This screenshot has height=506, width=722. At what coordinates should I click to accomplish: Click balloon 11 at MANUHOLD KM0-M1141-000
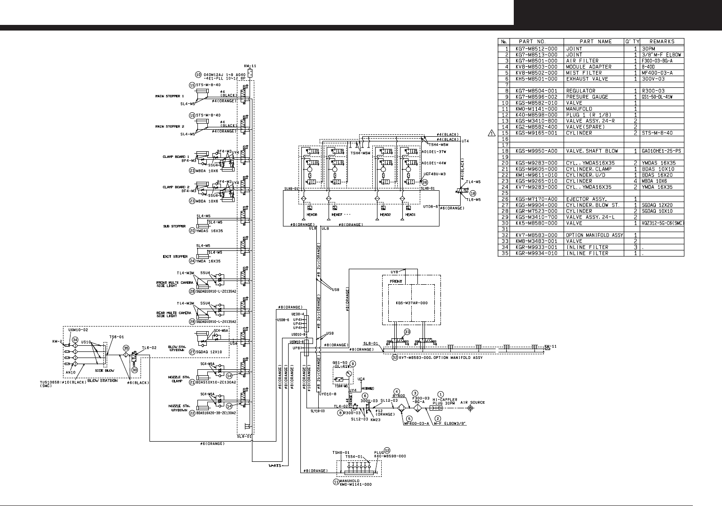336,482
